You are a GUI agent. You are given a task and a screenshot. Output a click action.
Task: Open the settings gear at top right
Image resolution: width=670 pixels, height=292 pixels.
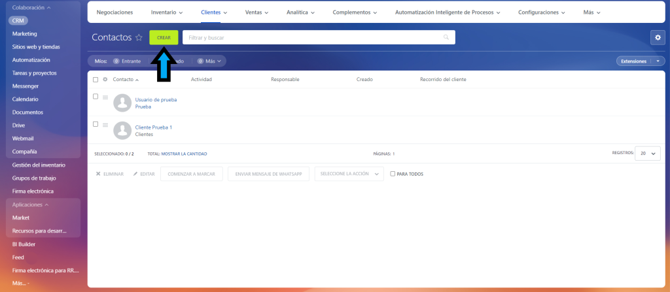pos(657,38)
